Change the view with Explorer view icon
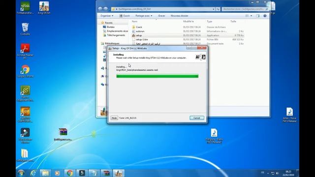The width and height of the screenshot is (315, 177). click(x=247, y=16)
